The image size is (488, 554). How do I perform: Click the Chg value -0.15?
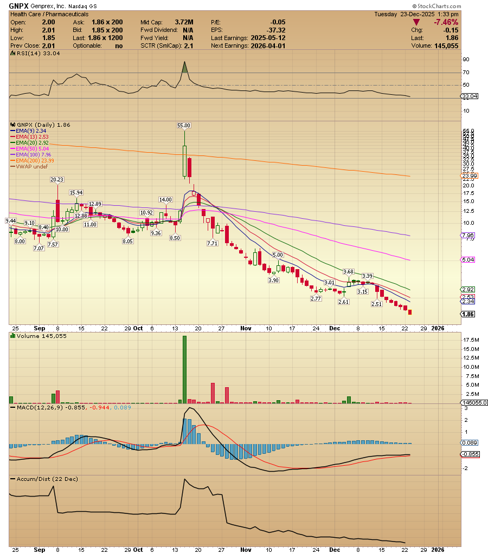pos(451,30)
